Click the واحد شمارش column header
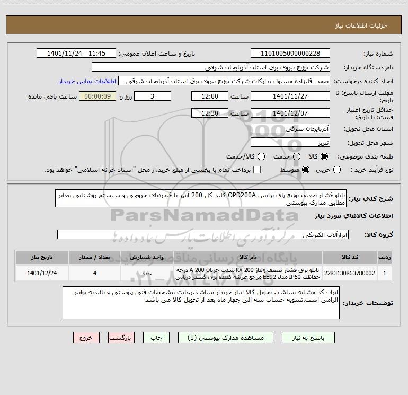Viewport: 408px width, 395px height. point(147,258)
